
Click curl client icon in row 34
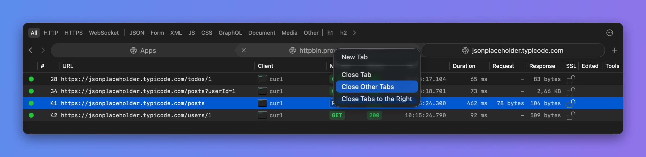coord(262,91)
